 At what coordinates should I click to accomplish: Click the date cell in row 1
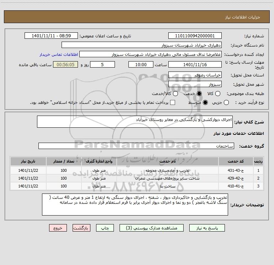(x=28, y=170)
